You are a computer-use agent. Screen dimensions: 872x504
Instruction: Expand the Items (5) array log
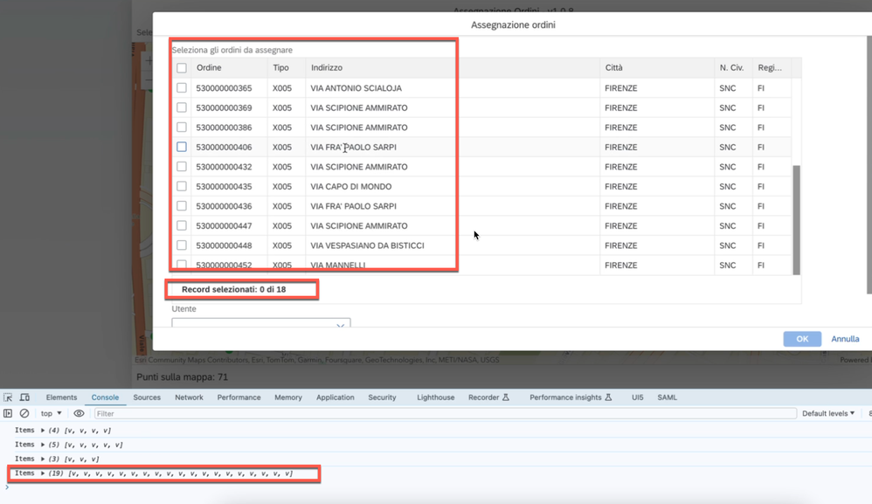[42, 445]
